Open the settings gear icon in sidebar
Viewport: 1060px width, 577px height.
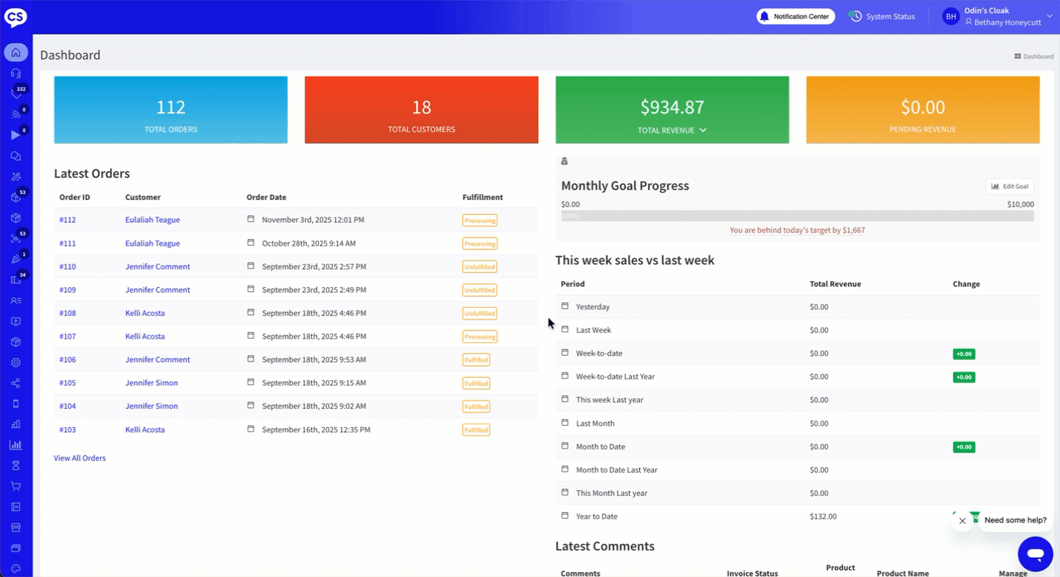coord(16,363)
